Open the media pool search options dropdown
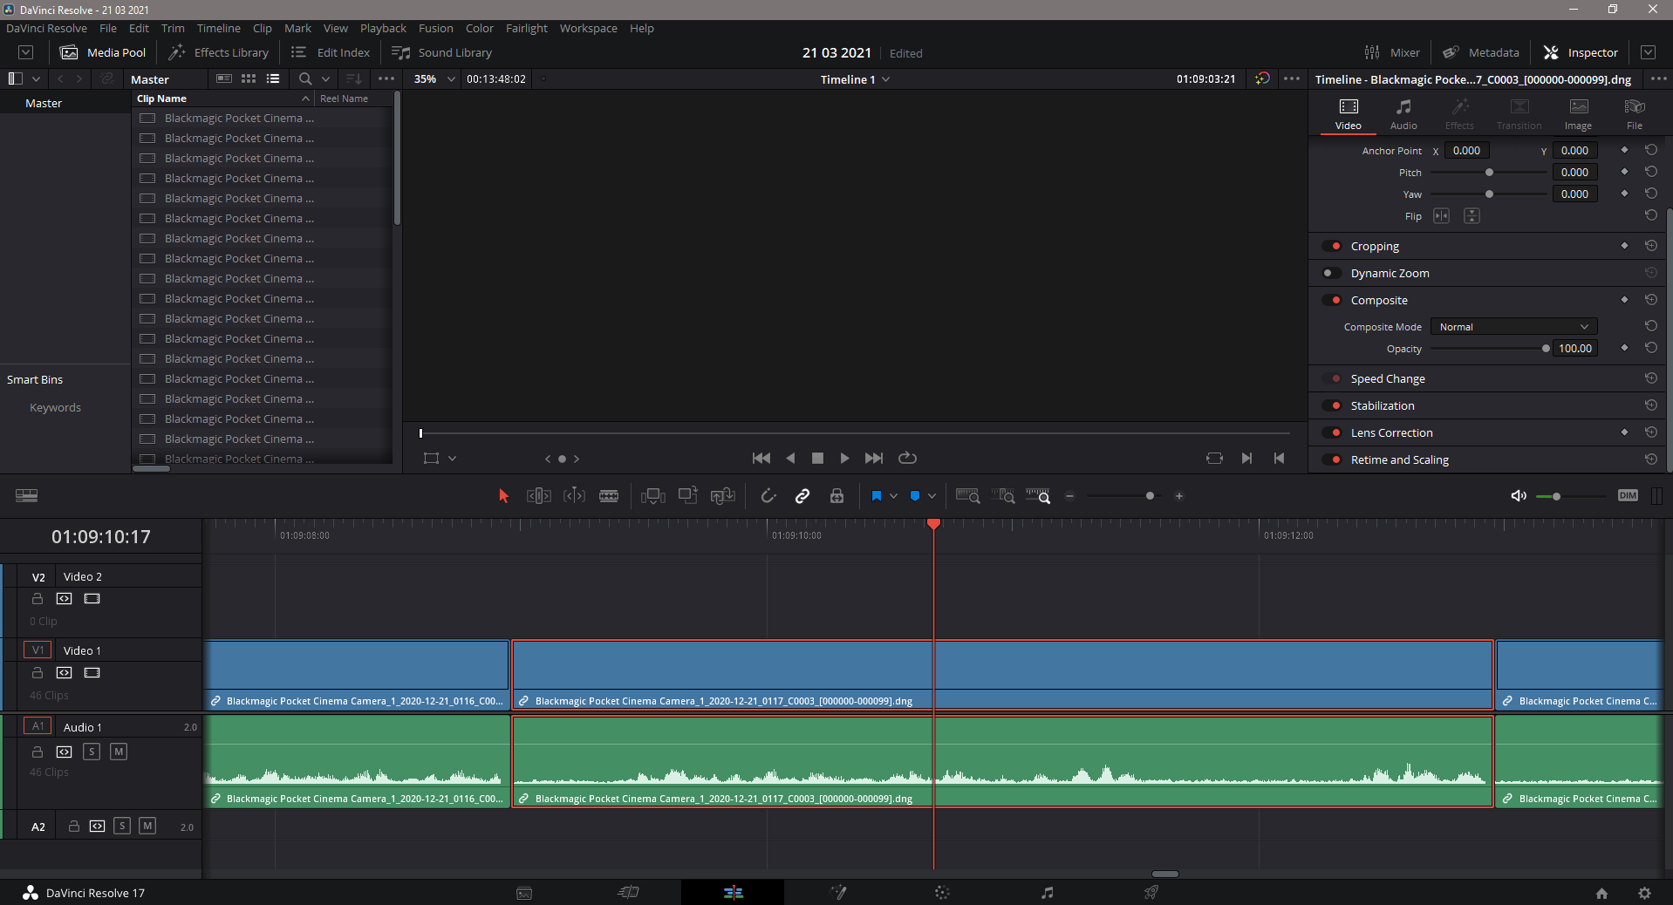Image resolution: width=1673 pixels, height=905 pixels. coord(325,79)
